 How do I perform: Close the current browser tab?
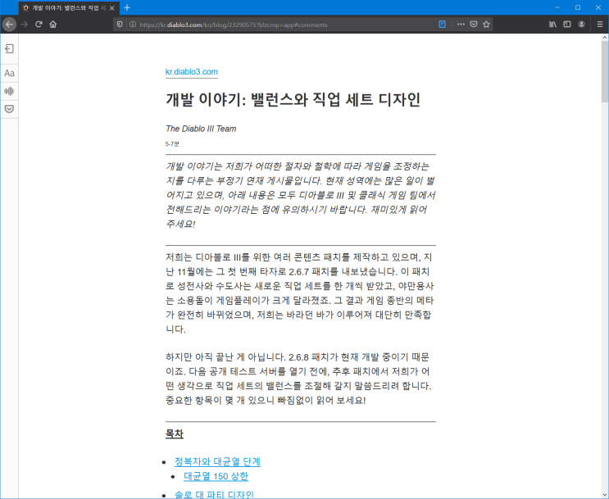click(x=111, y=7)
